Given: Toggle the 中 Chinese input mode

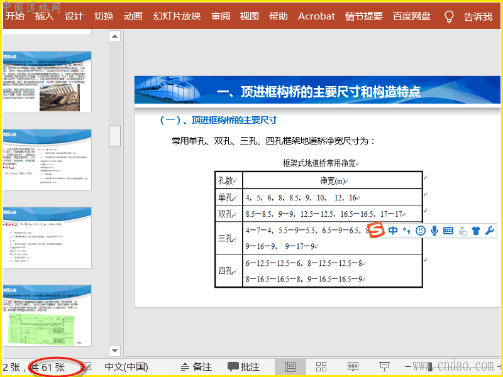Looking at the screenshot, I should coord(393,230).
